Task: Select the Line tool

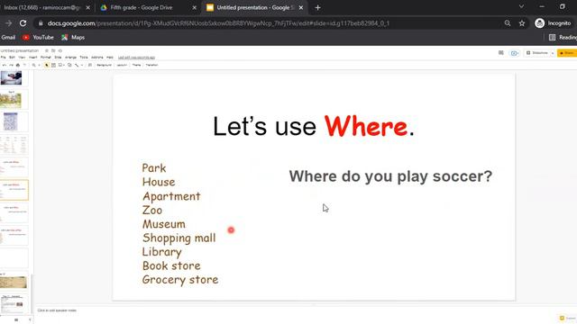Action: [x=77, y=65]
